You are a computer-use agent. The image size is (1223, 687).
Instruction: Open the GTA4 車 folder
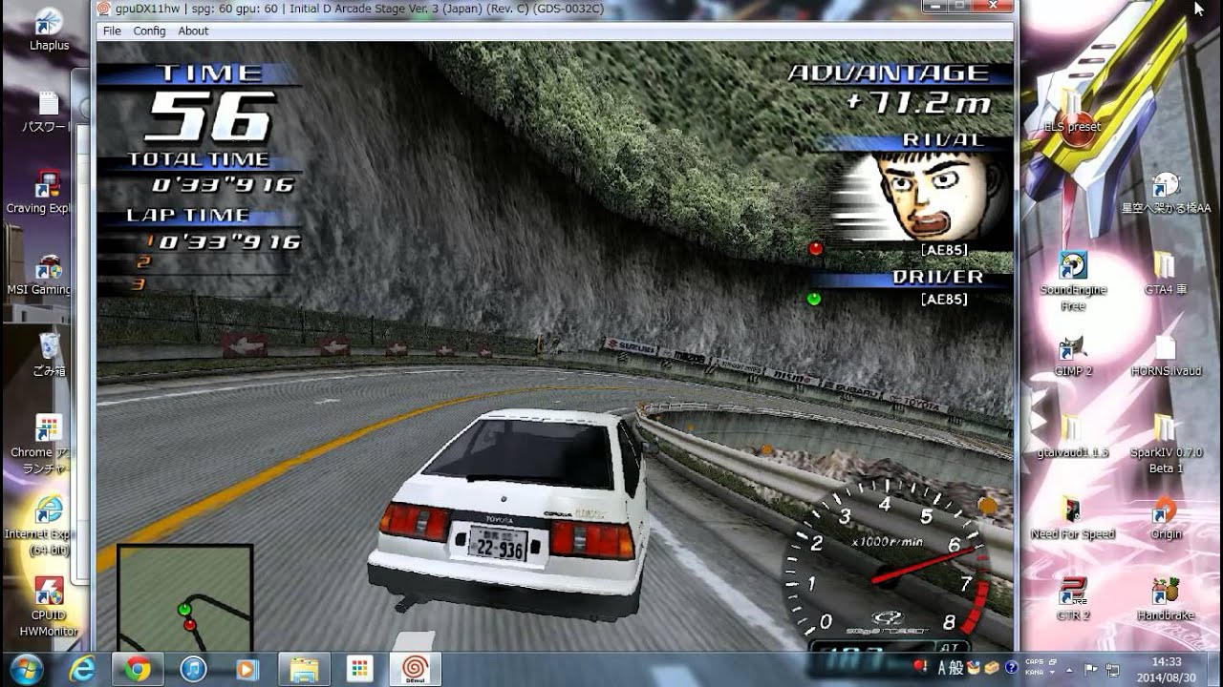tap(1165, 273)
